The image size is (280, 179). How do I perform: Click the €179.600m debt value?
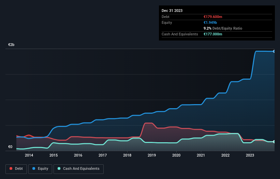pyautogui.click(x=213, y=17)
